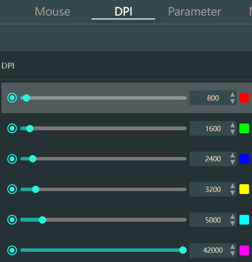This screenshot has height=262, width=252.
Task: Switch to the Mouse tab
Action: point(52,12)
